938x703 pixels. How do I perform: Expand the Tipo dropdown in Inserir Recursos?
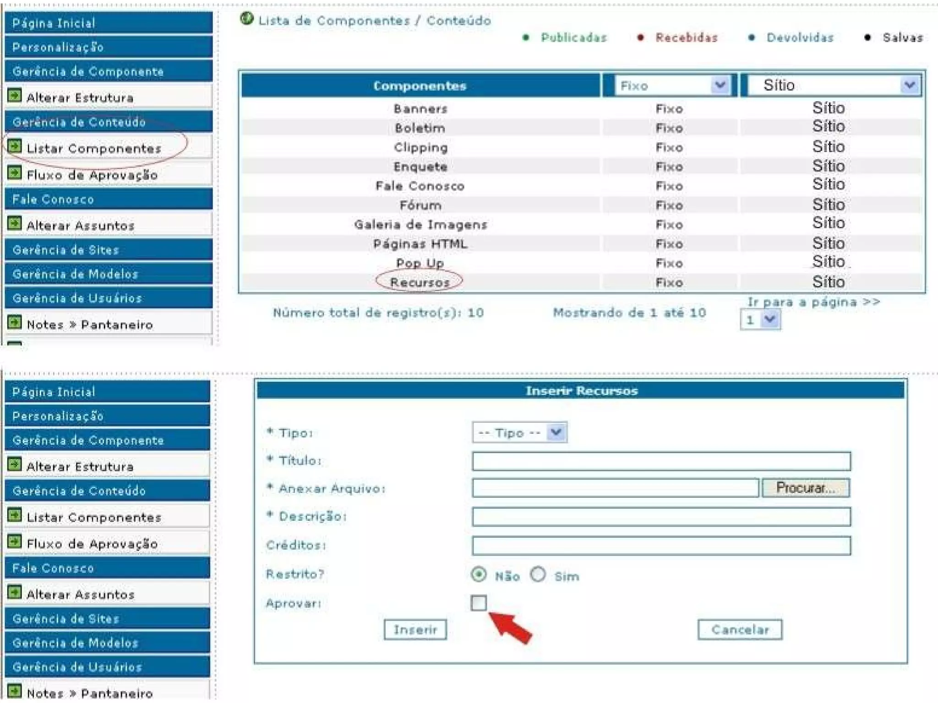(556, 433)
